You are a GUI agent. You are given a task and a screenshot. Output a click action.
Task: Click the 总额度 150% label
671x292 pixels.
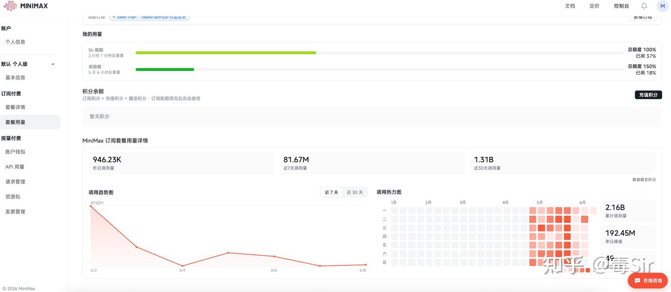click(x=642, y=66)
